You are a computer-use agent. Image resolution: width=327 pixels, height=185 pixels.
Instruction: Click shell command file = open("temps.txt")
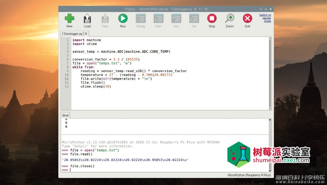click(x=94, y=150)
